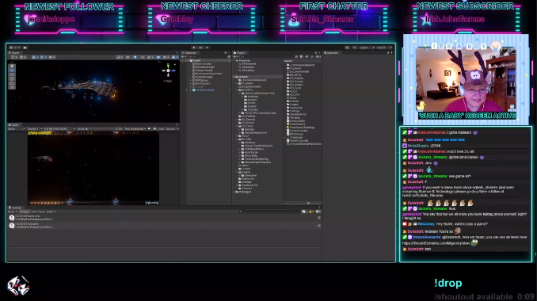Select the Rect tool in Scene
The image size is (537, 301).
click(x=12, y=83)
